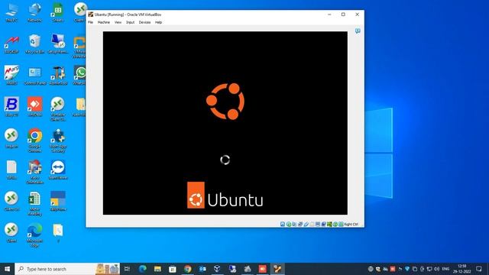
Task: Open the Machine menu
Action: click(104, 22)
